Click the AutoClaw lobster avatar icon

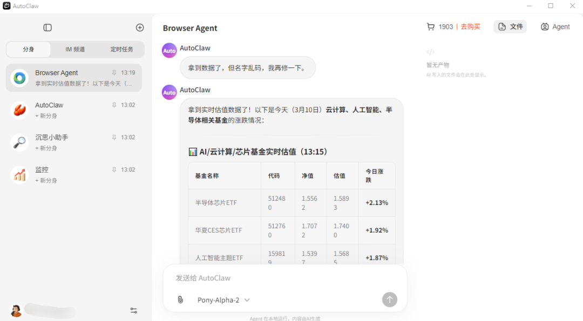click(x=19, y=111)
